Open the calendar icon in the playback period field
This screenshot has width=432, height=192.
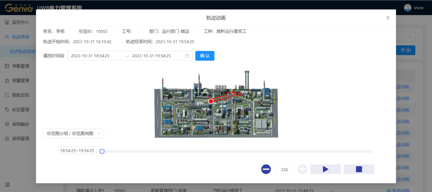click(x=187, y=56)
